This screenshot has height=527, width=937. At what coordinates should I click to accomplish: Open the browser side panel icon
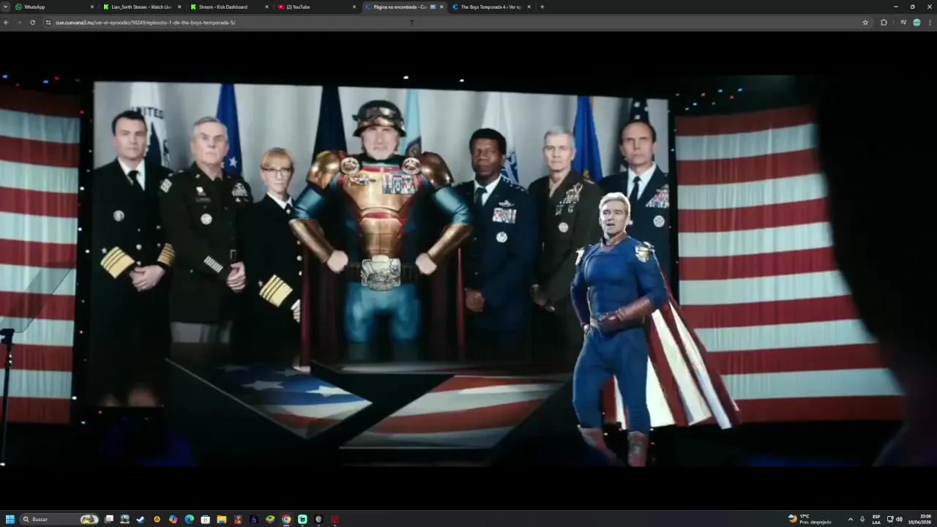pos(903,23)
